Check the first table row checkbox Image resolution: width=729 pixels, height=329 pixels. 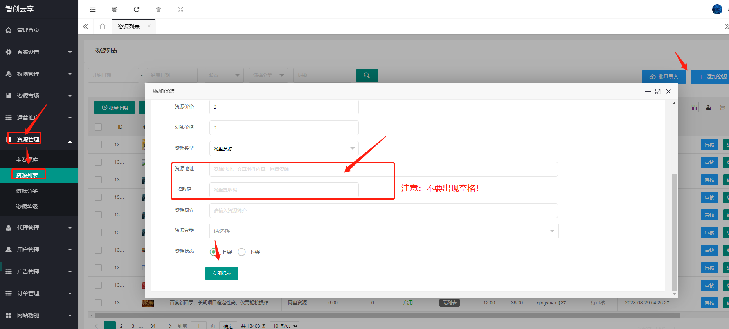click(98, 145)
